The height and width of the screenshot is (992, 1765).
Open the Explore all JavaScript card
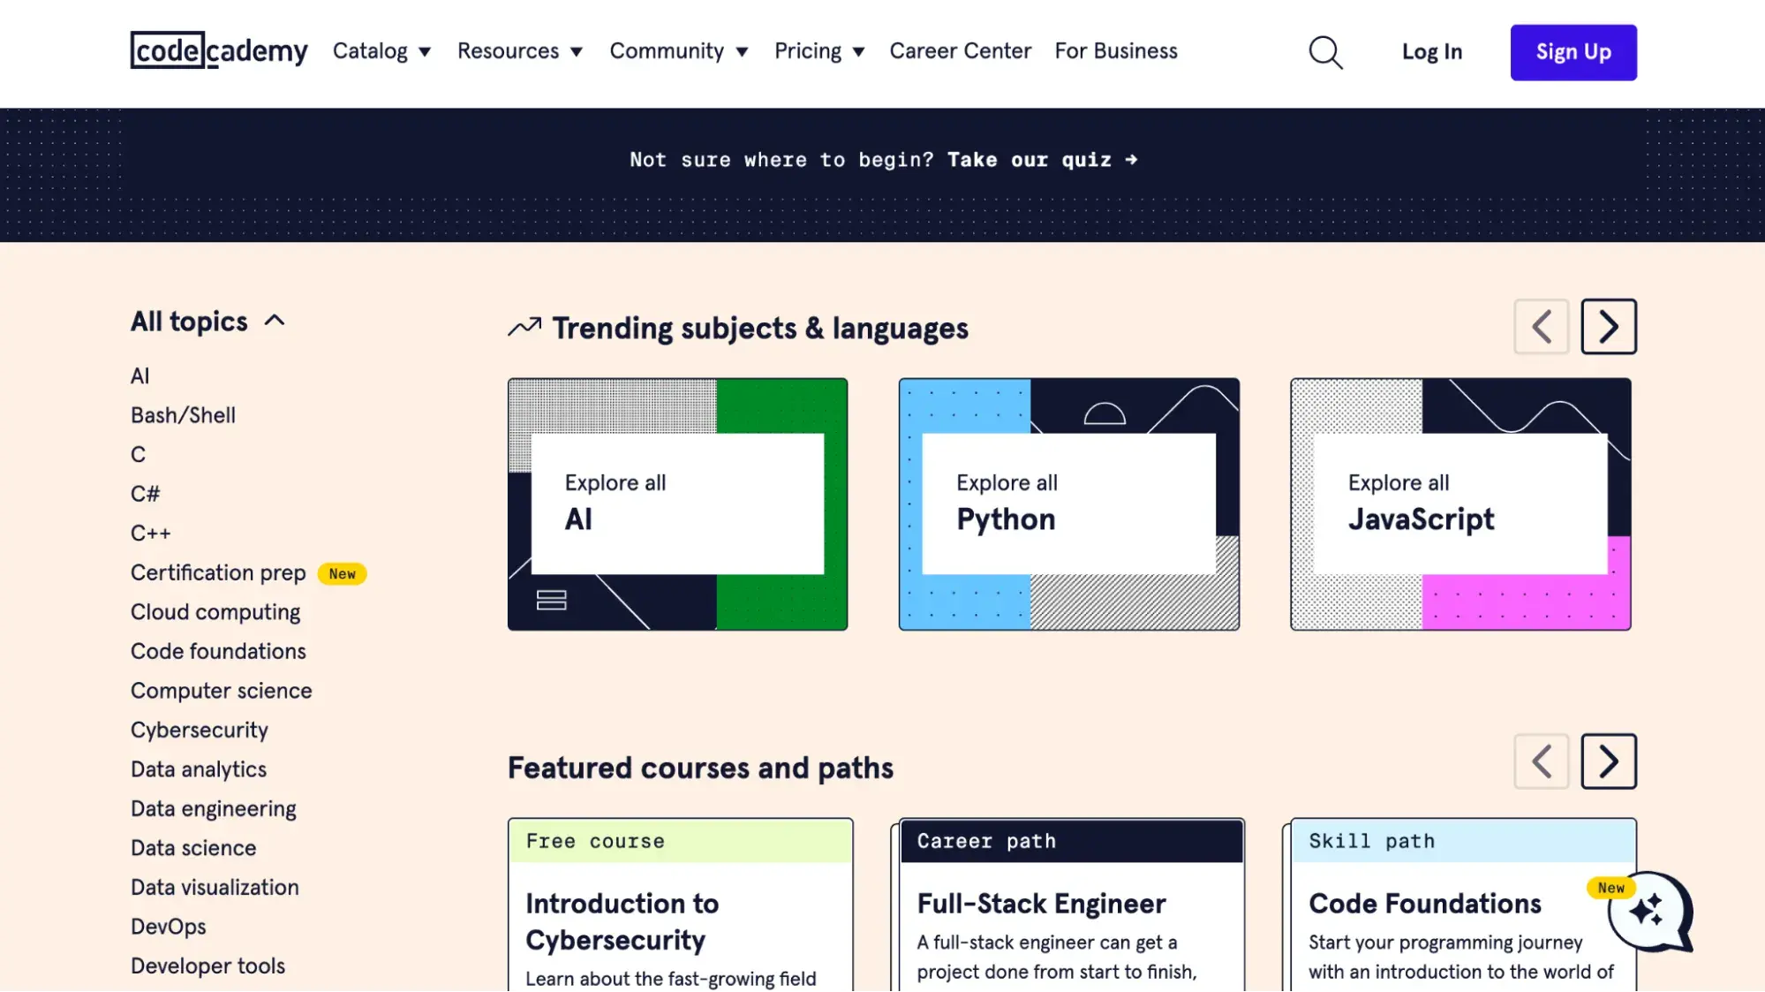click(1460, 504)
